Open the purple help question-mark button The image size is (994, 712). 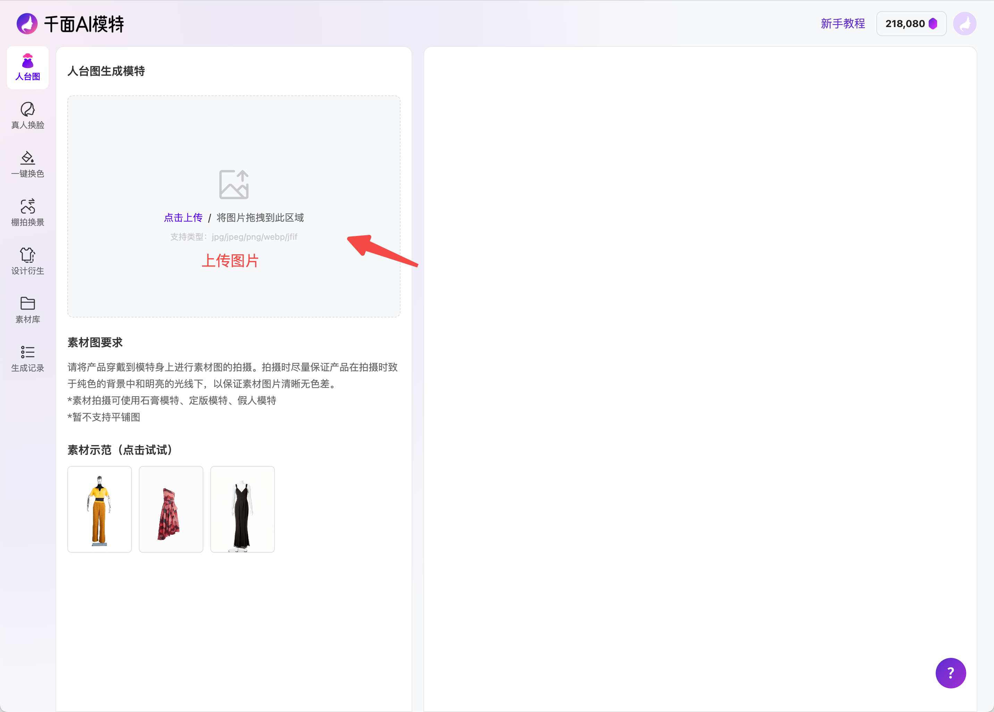click(951, 673)
